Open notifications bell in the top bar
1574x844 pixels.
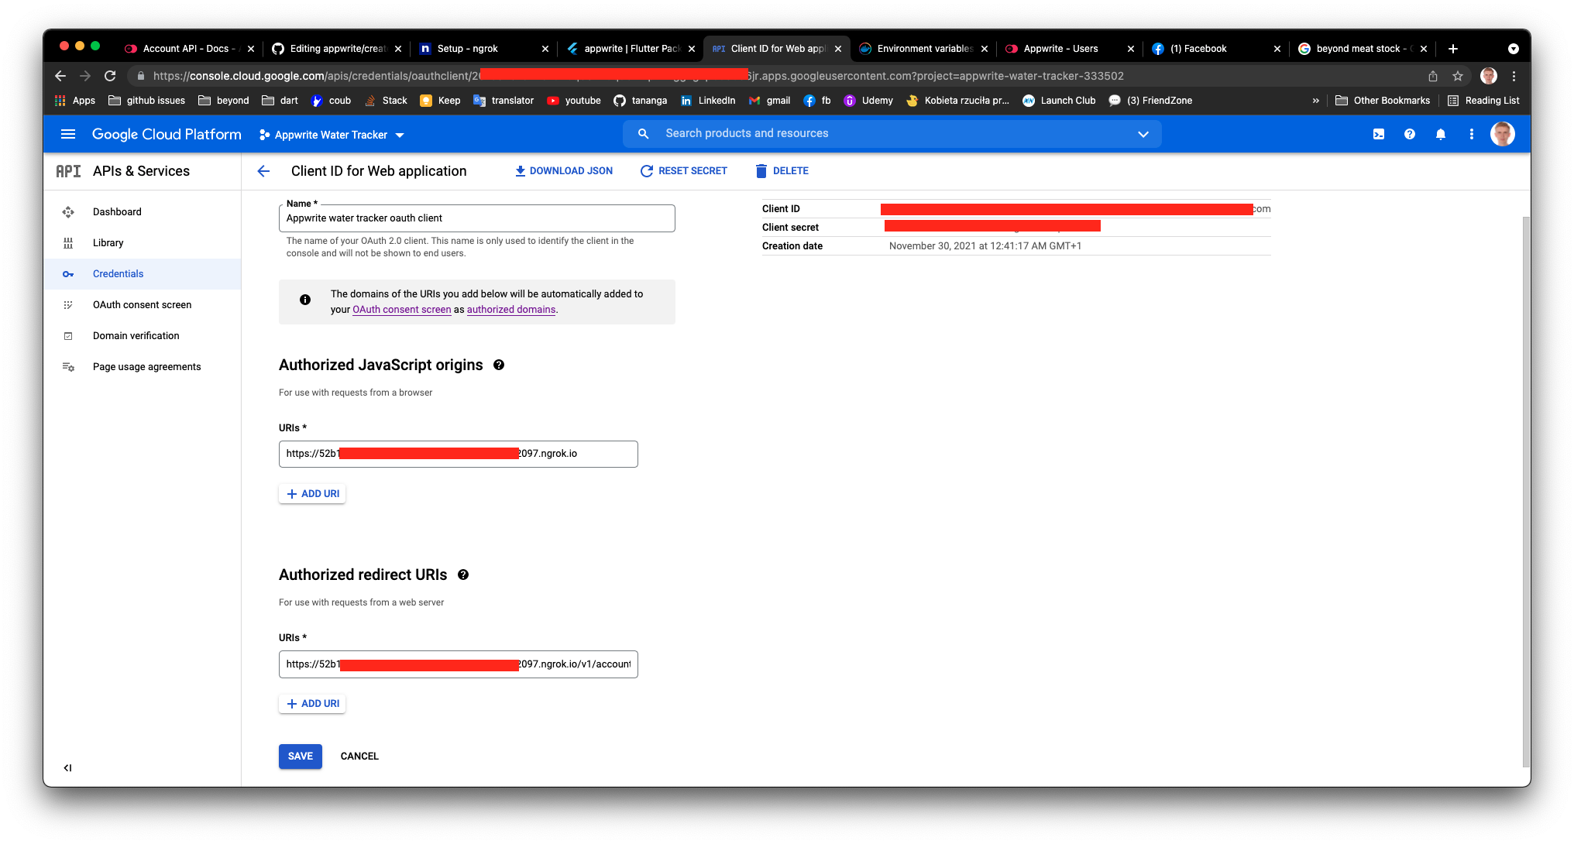(1441, 133)
